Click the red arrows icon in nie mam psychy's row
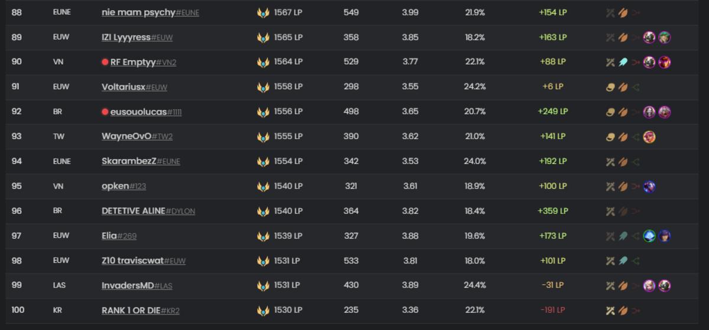This screenshot has height=330, width=709. (636, 12)
